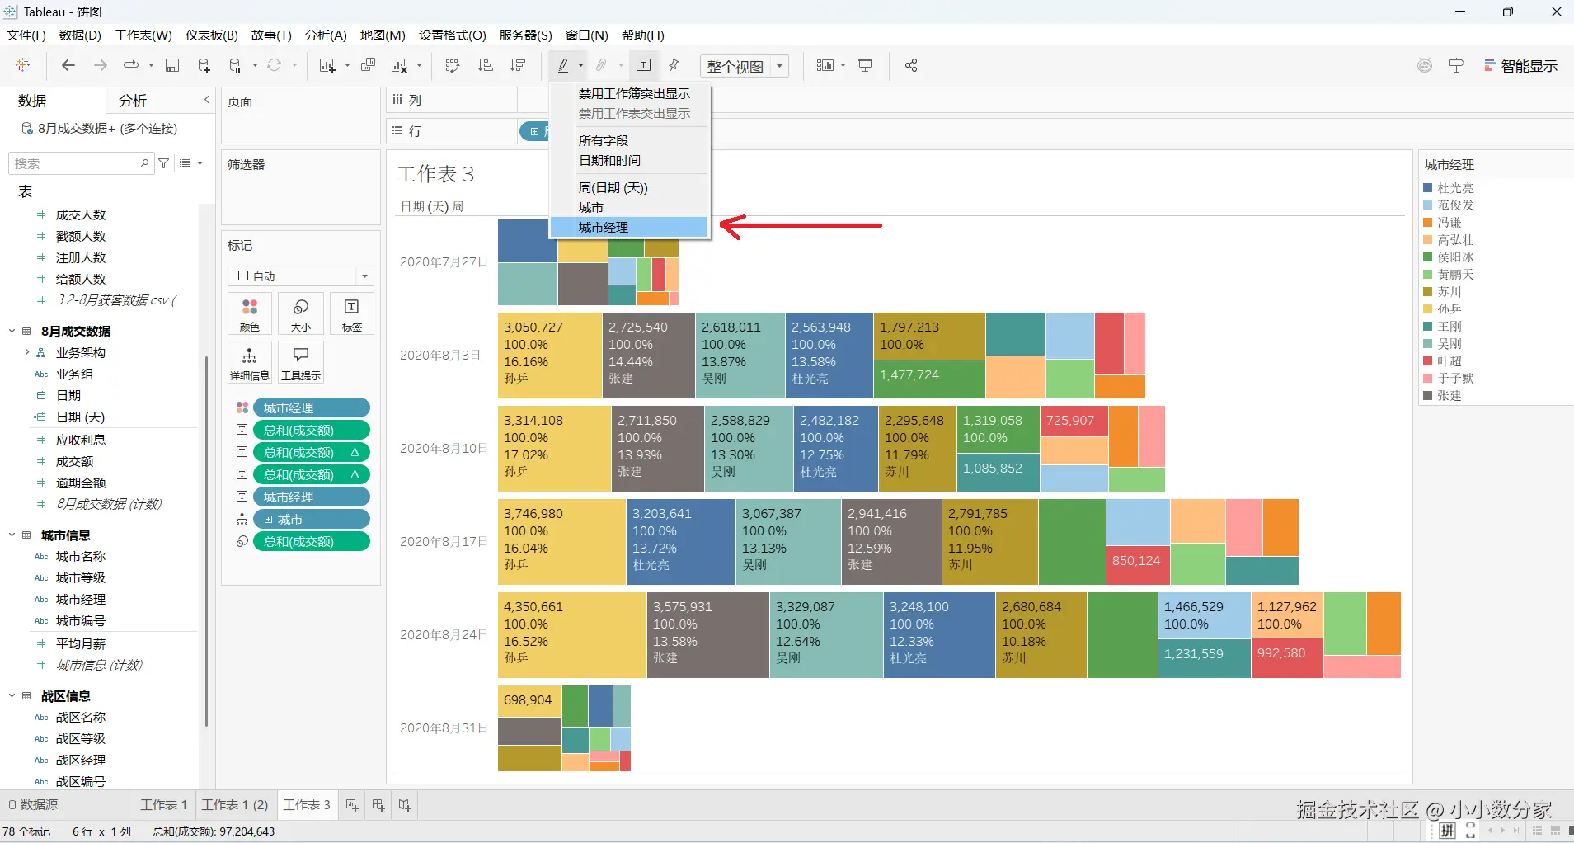Sort ascending toolbar icon
Image resolution: width=1574 pixels, height=843 pixels.
[x=486, y=65]
